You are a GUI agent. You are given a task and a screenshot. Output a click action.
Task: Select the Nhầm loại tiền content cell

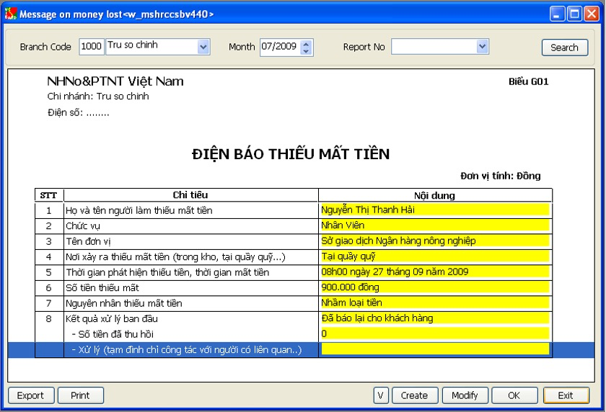click(435, 303)
